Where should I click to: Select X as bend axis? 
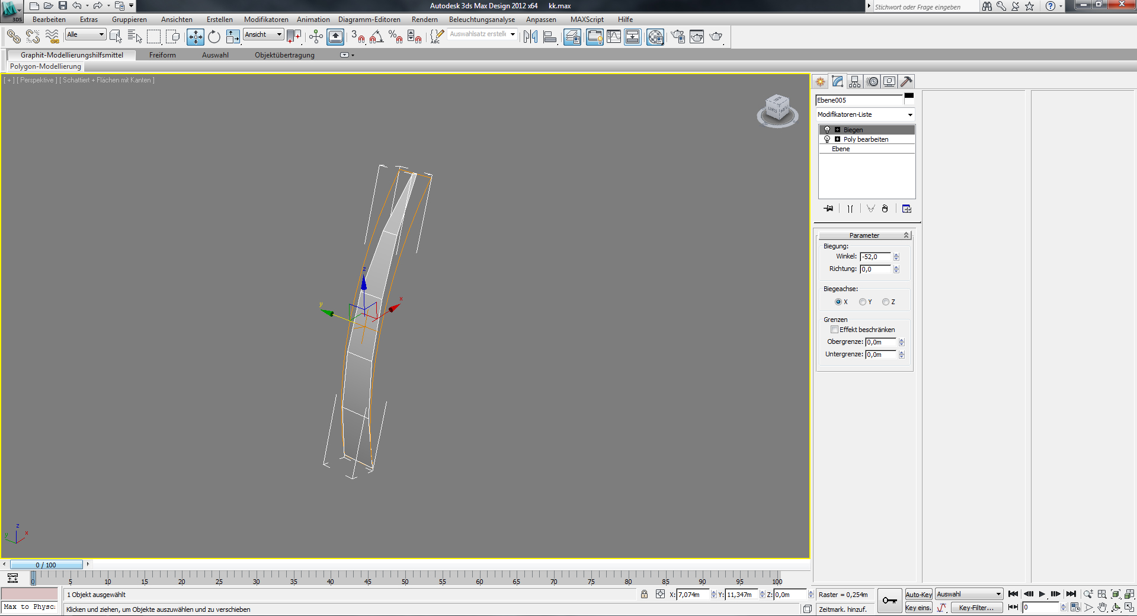tap(838, 302)
